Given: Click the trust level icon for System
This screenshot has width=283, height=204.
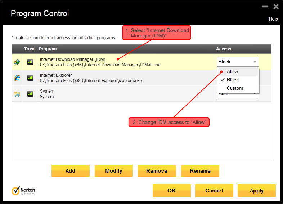Looking at the screenshot, I should pyautogui.click(x=30, y=94).
